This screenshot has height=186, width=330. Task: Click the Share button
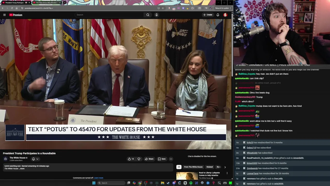coord(149,159)
